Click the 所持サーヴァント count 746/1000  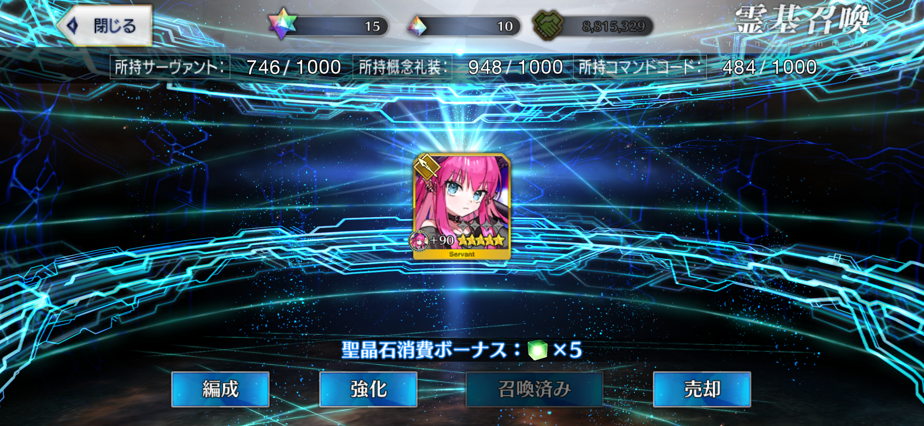click(x=294, y=67)
